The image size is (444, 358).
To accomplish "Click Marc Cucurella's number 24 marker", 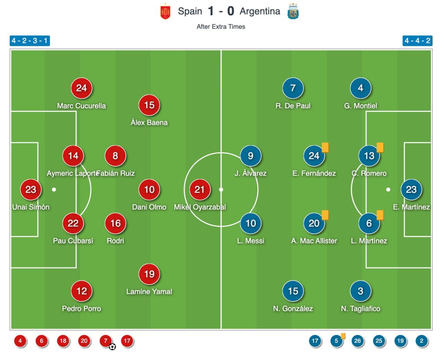I will tap(82, 88).
